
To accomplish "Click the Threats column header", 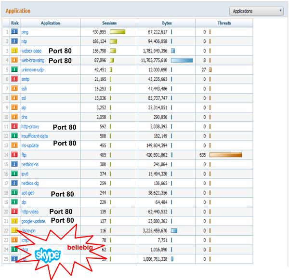I will (224, 23).
